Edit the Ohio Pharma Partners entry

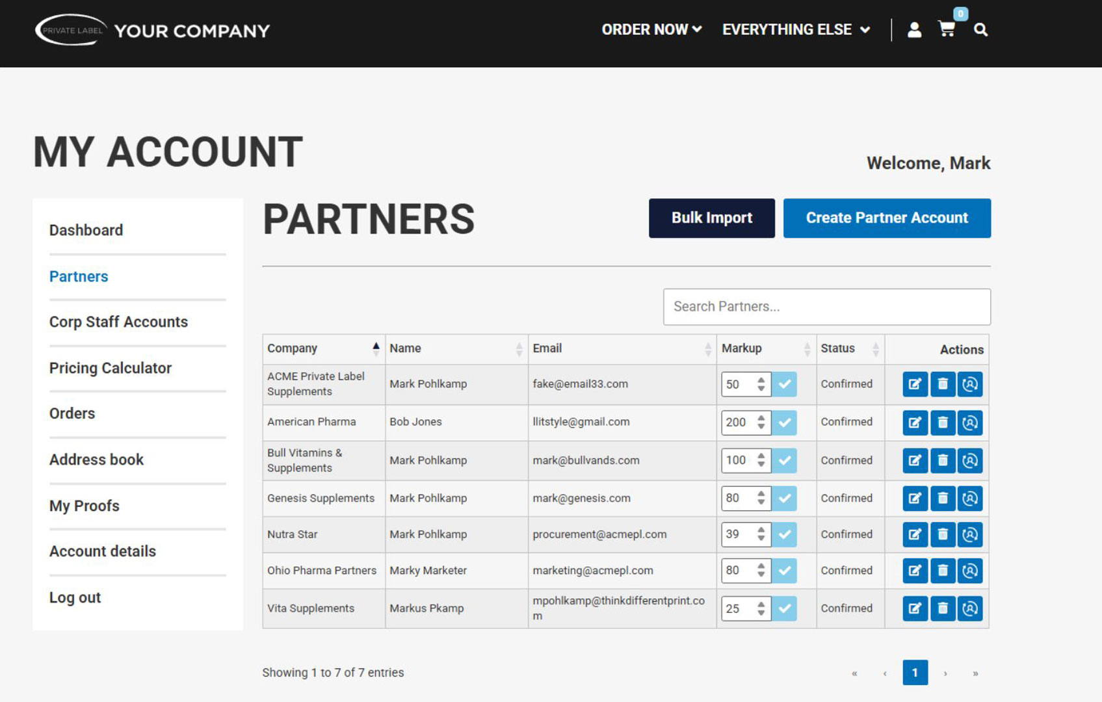coord(915,571)
